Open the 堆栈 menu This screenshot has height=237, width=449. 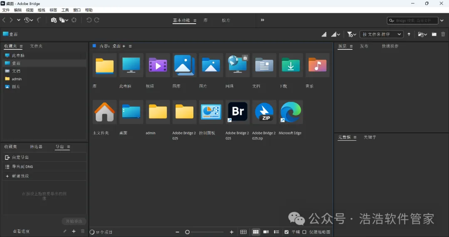pyautogui.click(x=41, y=10)
